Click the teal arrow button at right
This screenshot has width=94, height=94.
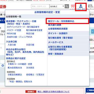pyautogui.click(x=92, y=32)
